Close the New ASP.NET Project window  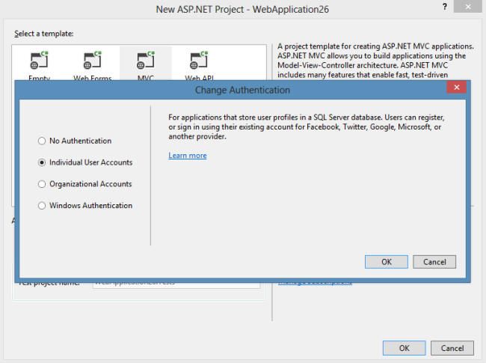coord(468,7)
